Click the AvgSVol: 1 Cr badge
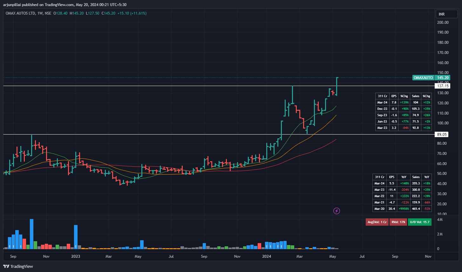 click(x=377, y=222)
